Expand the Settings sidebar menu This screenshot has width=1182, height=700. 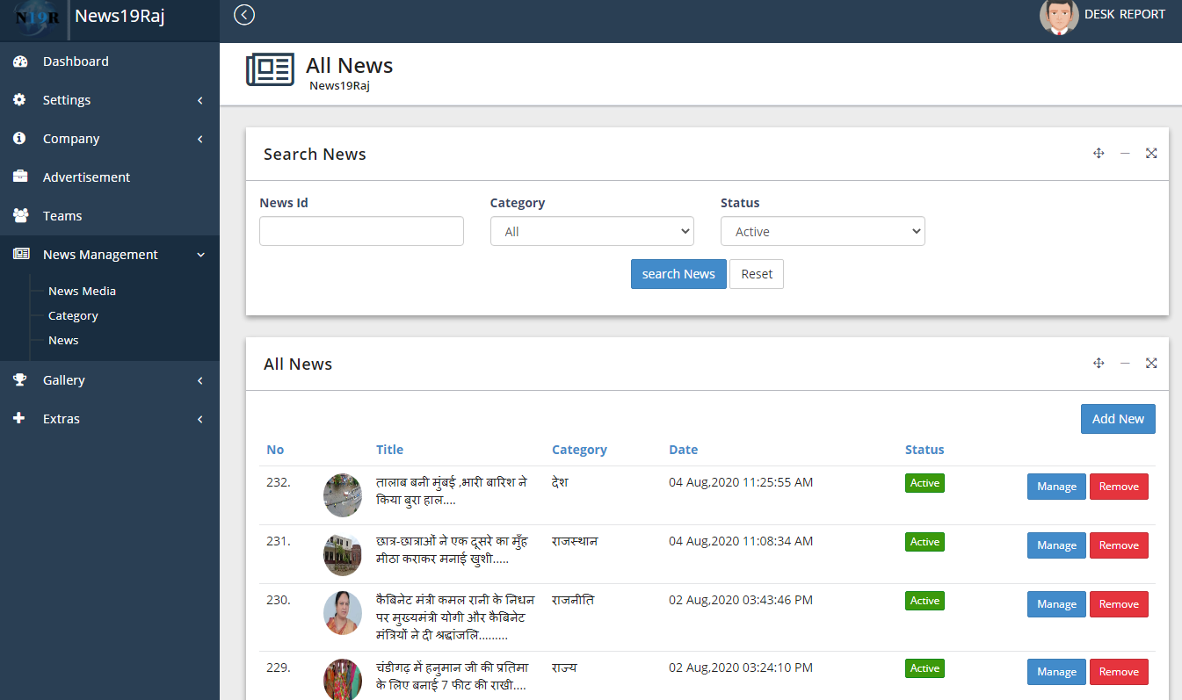109,100
